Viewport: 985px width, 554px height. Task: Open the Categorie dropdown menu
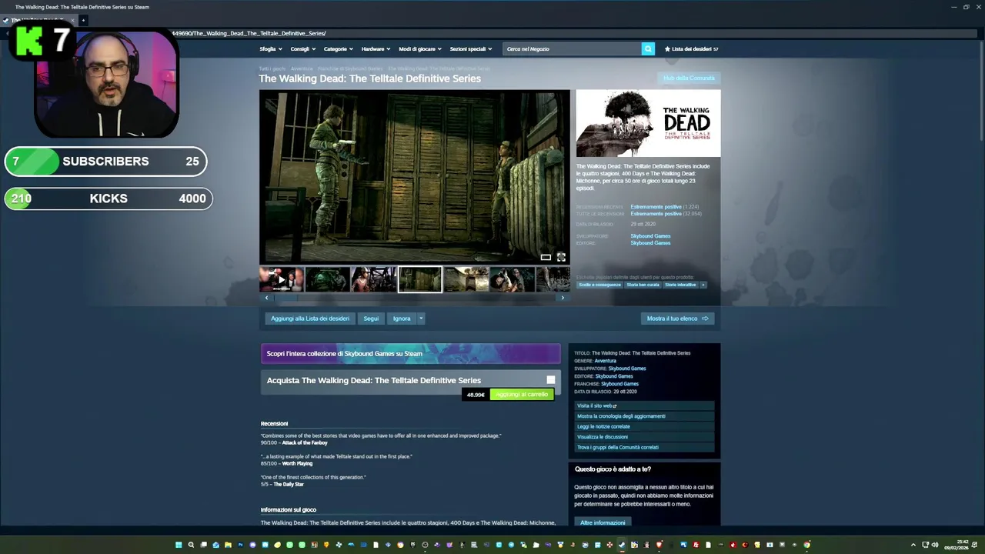pyautogui.click(x=338, y=48)
